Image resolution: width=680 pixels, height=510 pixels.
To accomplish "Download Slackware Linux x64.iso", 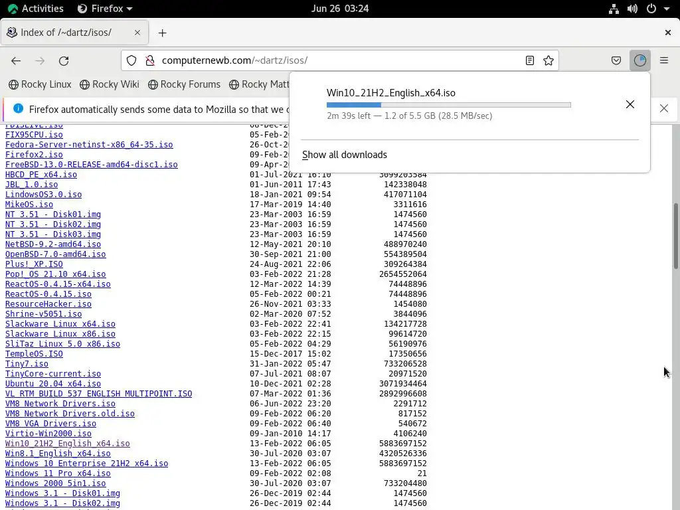I will pos(60,324).
